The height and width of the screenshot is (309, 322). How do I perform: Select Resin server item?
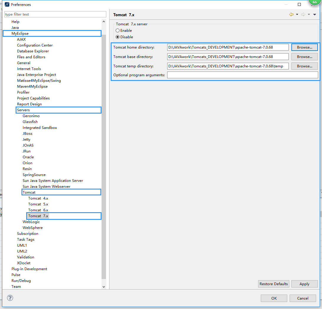click(x=27, y=169)
